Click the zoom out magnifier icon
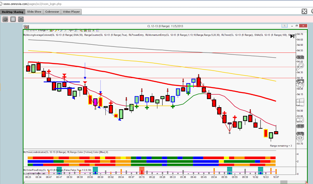313x184 pixels. click(65, 31)
